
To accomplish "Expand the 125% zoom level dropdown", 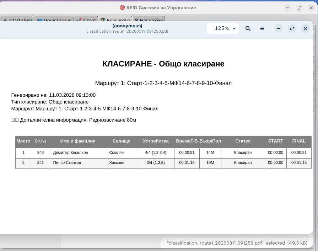I will (223, 28).
